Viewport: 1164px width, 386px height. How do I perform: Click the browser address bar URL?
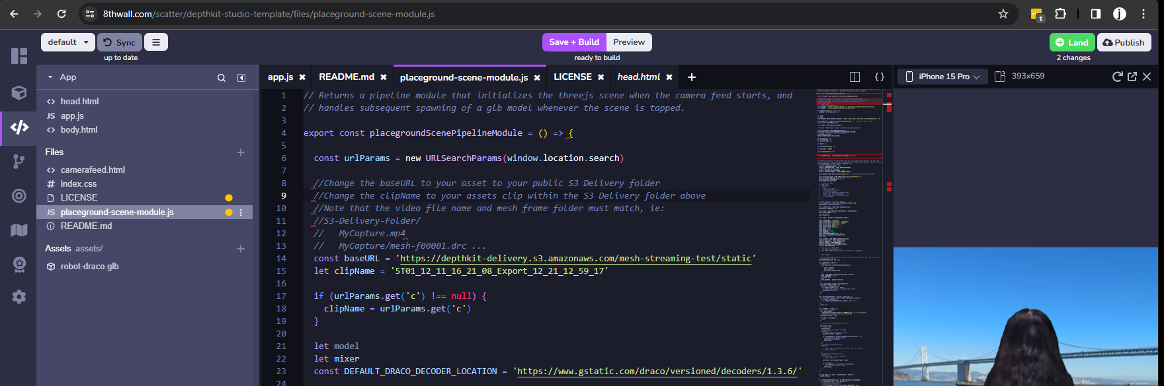pyautogui.click(x=269, y=14)
